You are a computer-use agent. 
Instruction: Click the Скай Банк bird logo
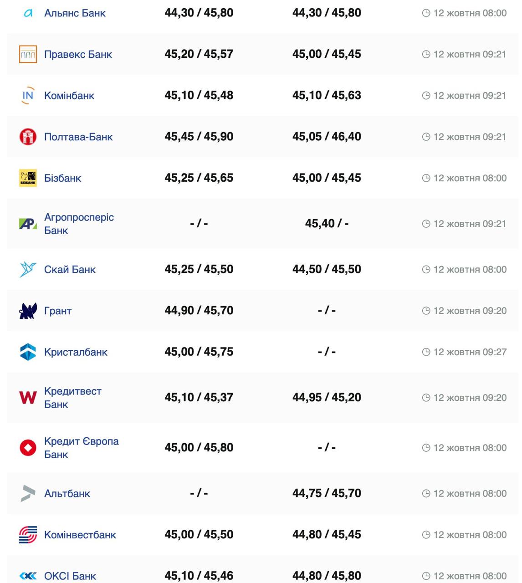click(28, 270)
